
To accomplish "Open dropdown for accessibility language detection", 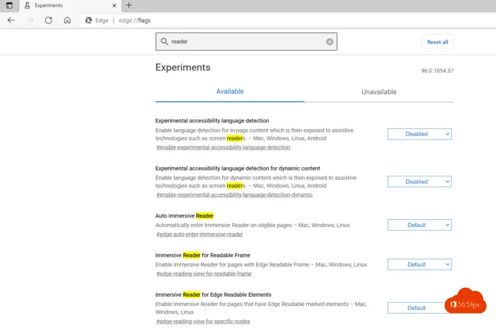I will point(419,134).
